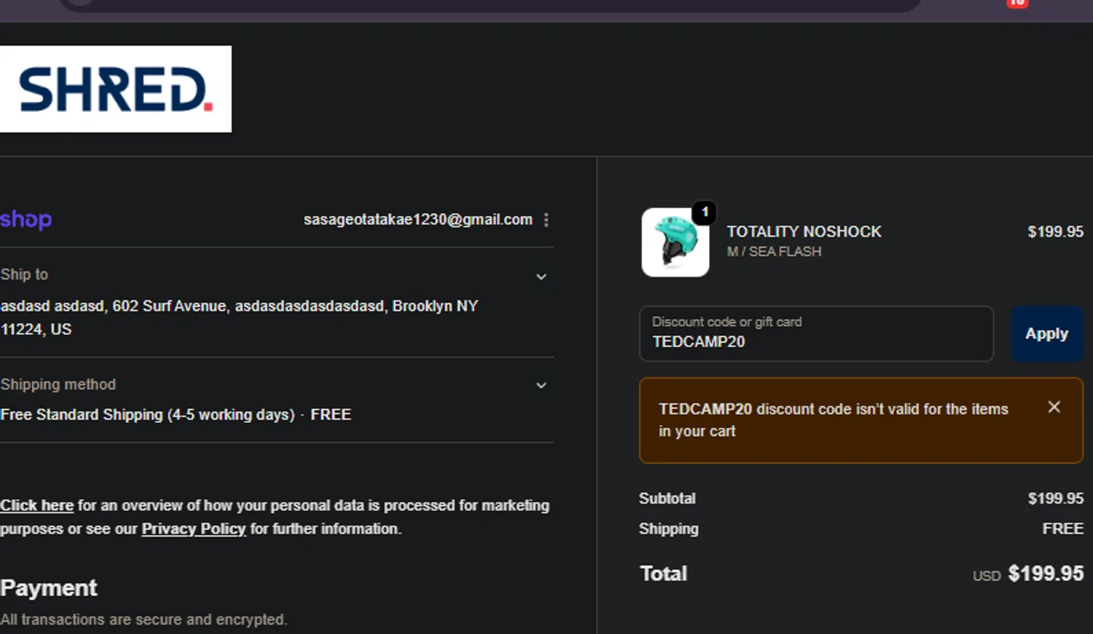Click the email sasageotatakae1230@gmail.com
Screen dimensions: 1093x634
point(418,219)
